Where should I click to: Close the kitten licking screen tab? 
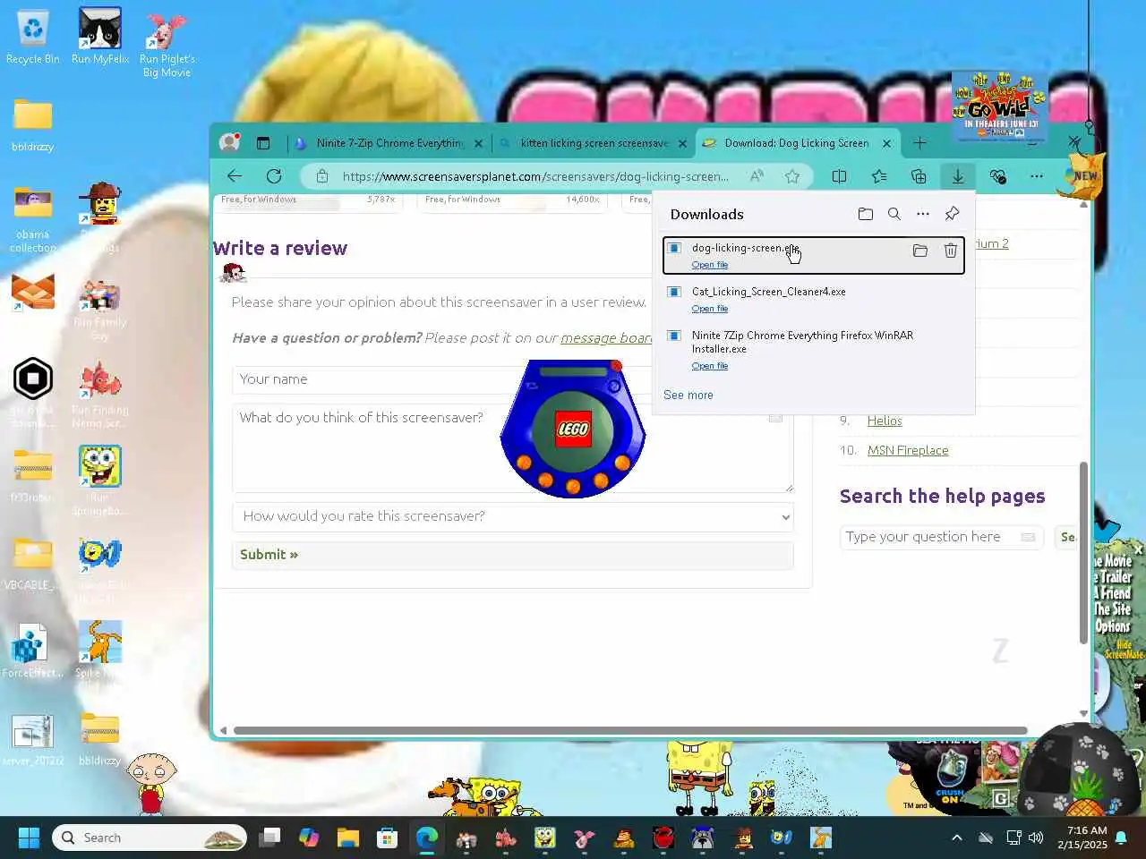click(x=682, y=143)
